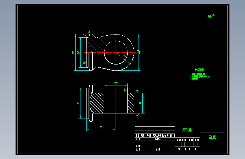Screen dimensions: 245x159
Task: Click the horizontal dimension beneath lower view
Action: (101, 126)
